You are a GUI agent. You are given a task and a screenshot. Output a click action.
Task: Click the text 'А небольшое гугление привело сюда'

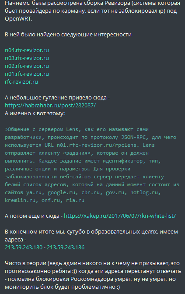click(56, 98)
